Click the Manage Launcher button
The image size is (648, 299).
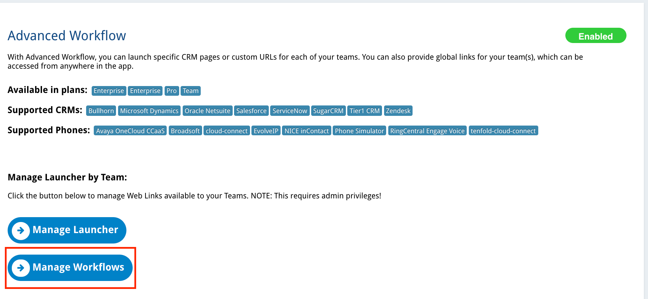tap(67, 230)
